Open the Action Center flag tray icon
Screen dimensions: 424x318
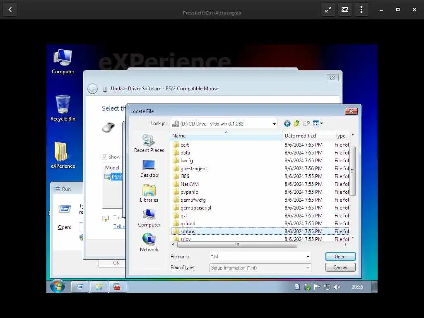point(317,287)
